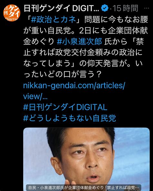Open the three-dot more options menu
Viewport: 153px width, 191px height.
[147, 8]
